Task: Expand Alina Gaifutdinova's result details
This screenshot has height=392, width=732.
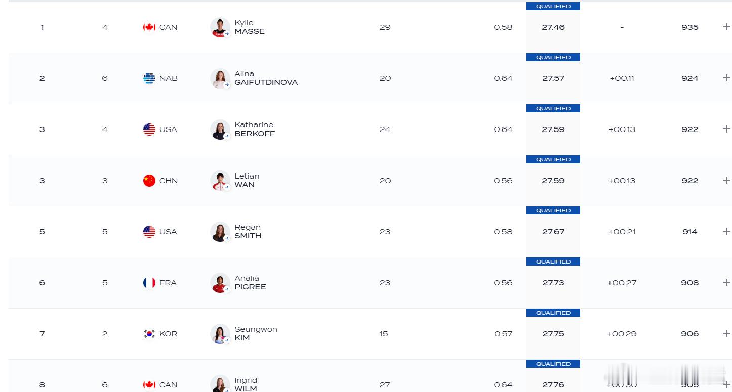Action: (x=726, y=78)
